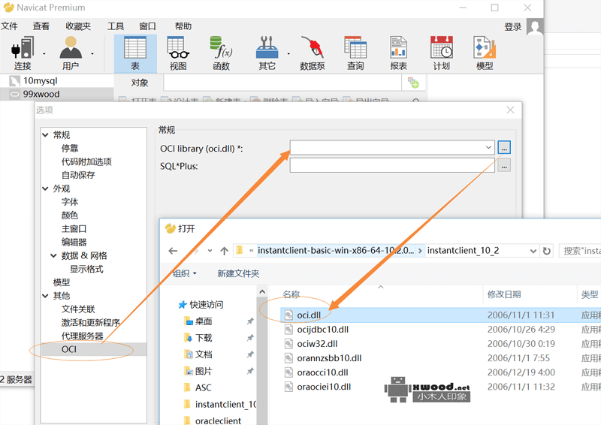Screen dimensions: 601x425
Task: Open the Downloads (下载) quick access folder
Action: (x=203, y=338)
